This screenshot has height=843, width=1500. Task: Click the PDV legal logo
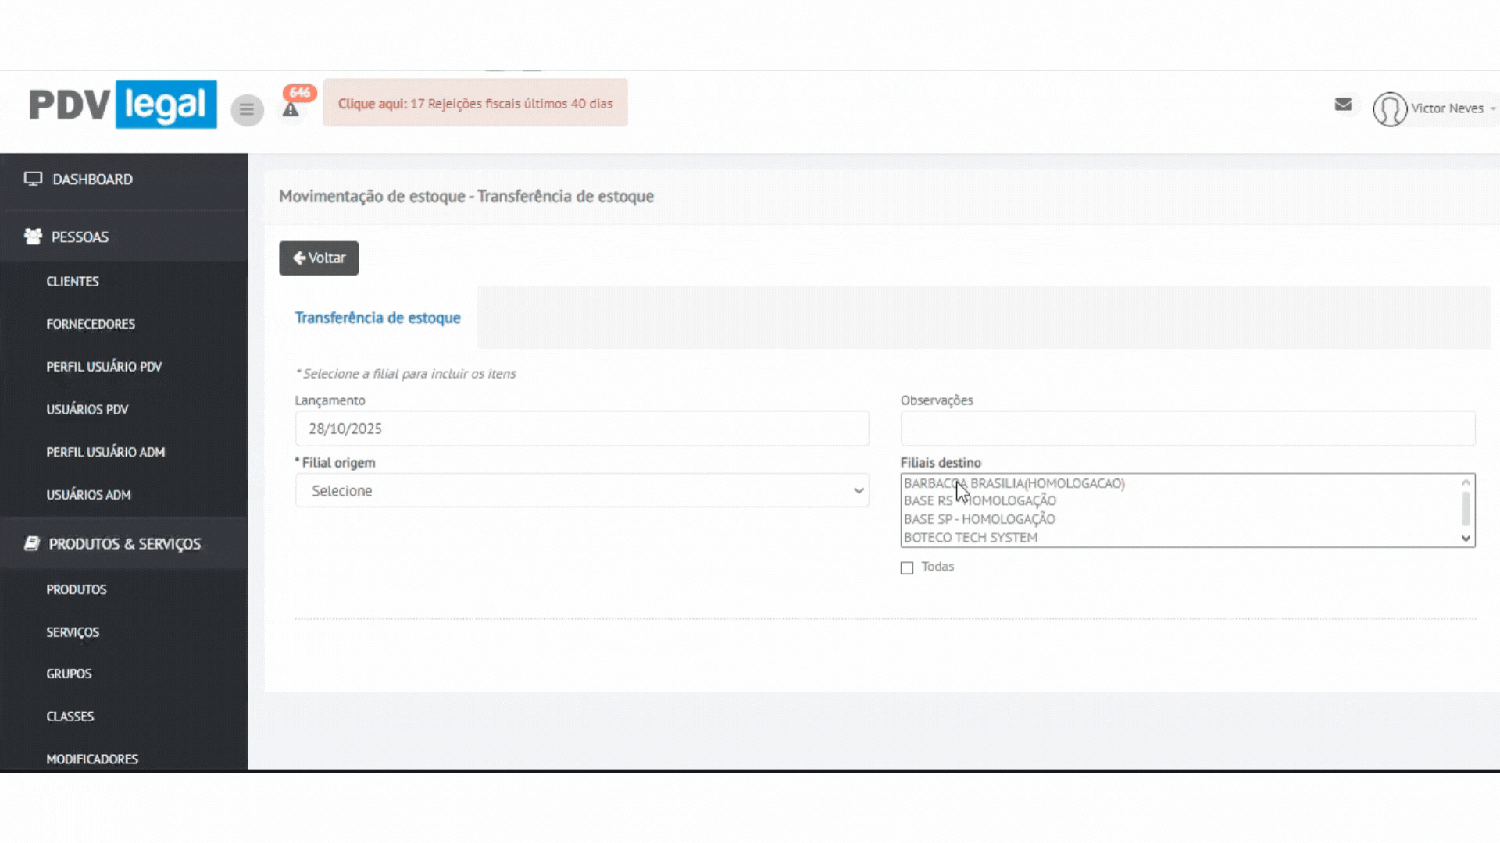(123, 105)
